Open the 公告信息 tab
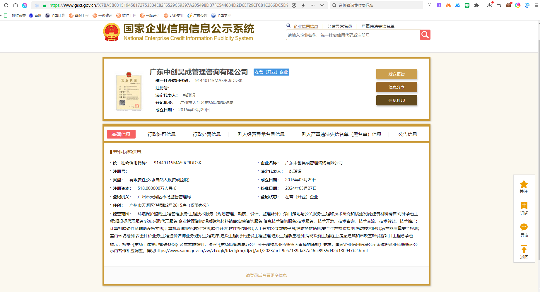This screenshot has height=292, width=540. tap(408, 134)
